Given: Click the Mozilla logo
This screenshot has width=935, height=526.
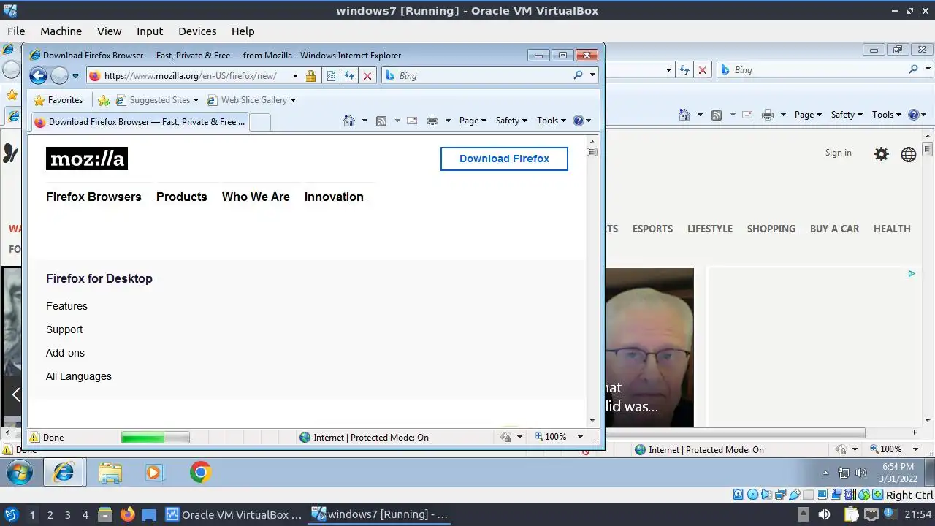Looking at the screenshot, I should coord(87,159).
